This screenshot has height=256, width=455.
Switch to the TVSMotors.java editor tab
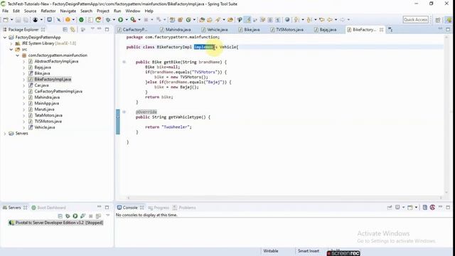[x=287, y=30]
